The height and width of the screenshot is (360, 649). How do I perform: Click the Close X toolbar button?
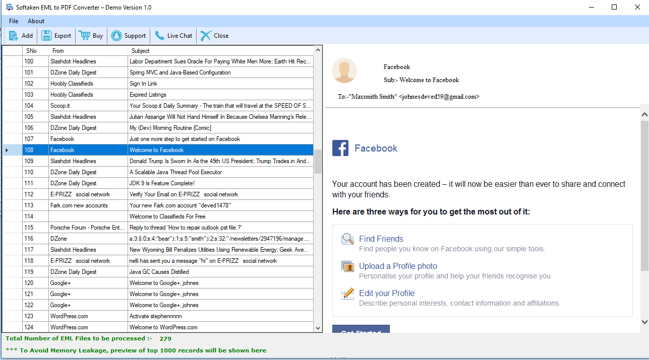[x=214, y=36]
